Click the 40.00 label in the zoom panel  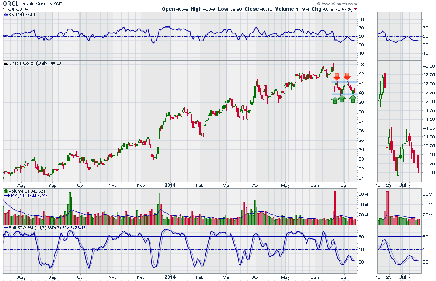pyautogui.click(x=429, y=173)
